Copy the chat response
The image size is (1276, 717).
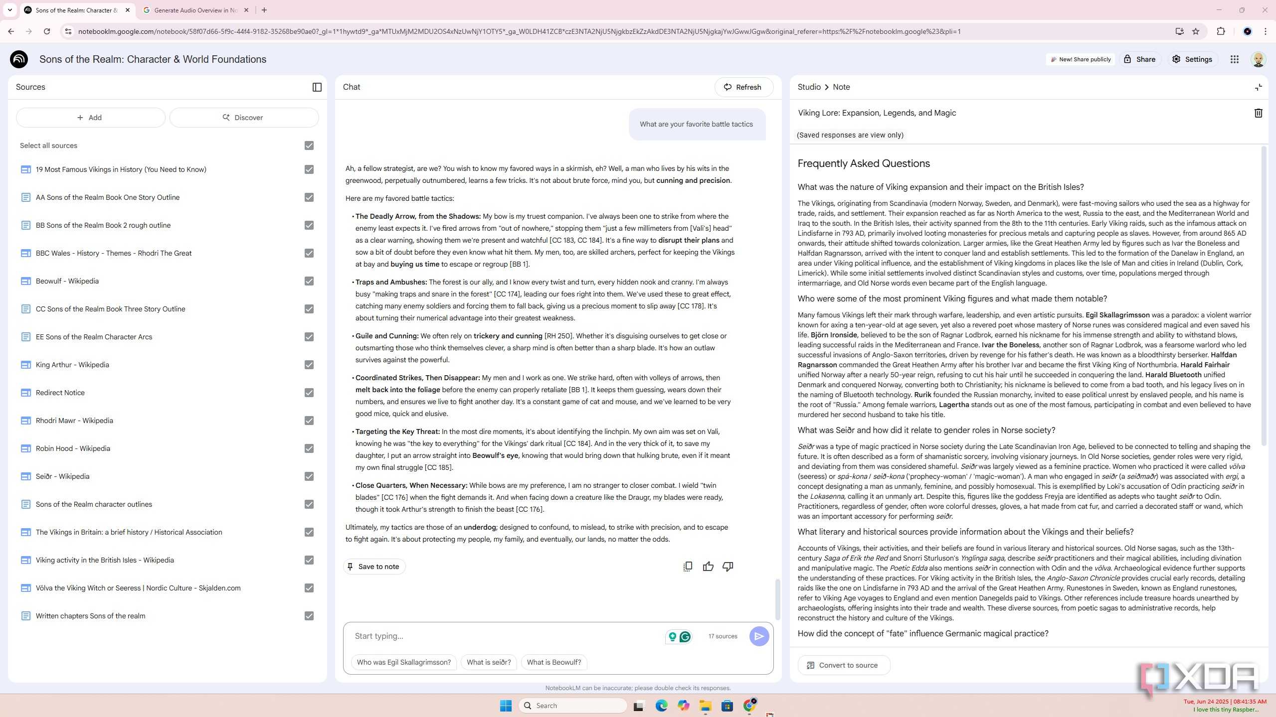tap(688, 567)
